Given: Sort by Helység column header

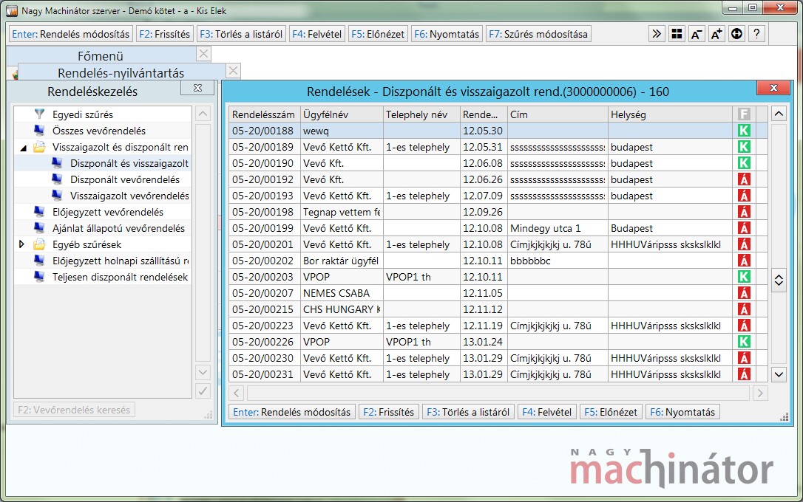Looking at the screenshot, I should 671,114.
